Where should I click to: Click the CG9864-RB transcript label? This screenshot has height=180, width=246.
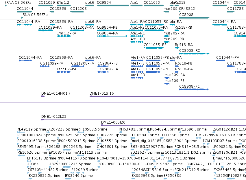(107, 27)
